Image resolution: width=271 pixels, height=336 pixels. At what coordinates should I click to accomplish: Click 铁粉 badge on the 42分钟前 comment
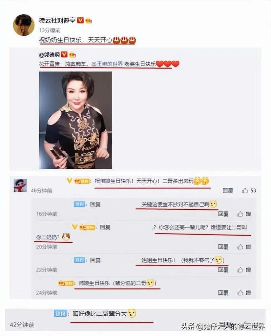pyautogui.click(x=60, y=314)
